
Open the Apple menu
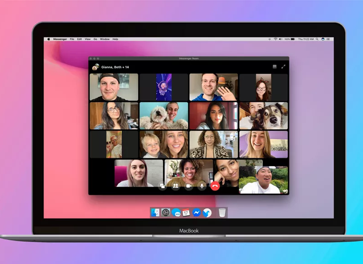click(49, 39)
